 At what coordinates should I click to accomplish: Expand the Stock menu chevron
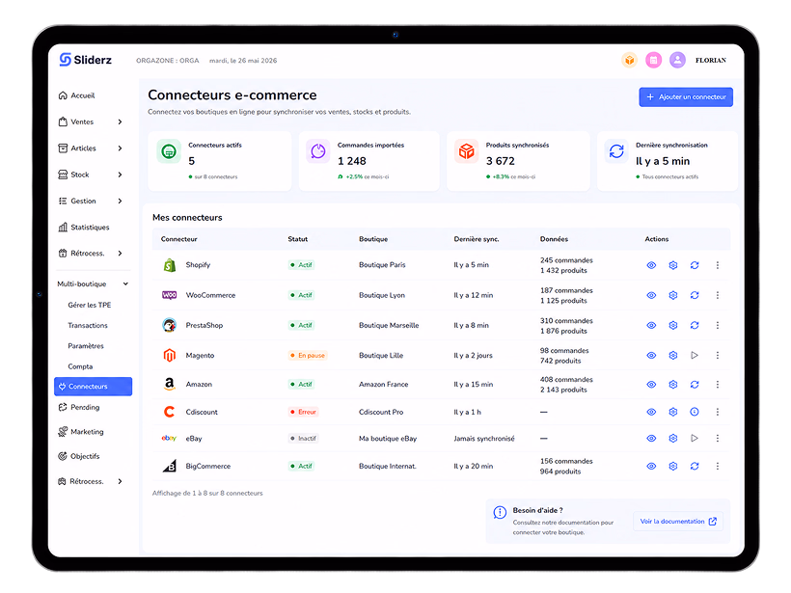point(120,175)
